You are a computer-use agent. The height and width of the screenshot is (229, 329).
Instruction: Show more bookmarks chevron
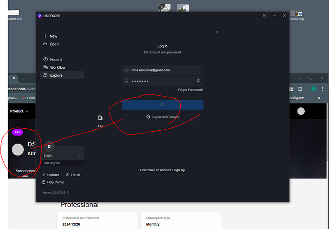319,98
